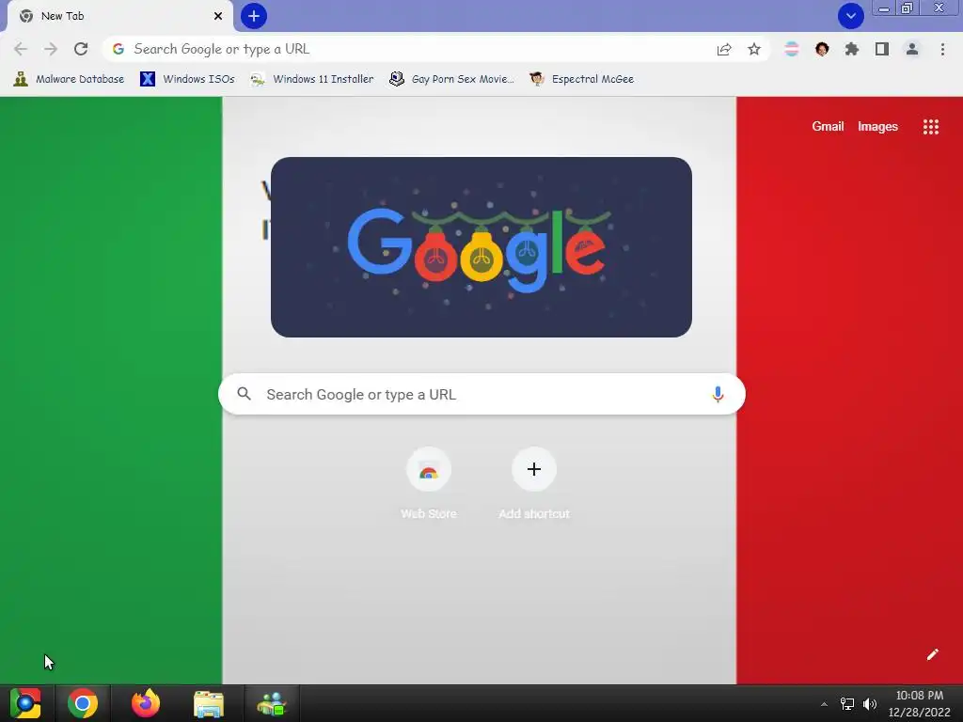
Task: Open the avatar face extension icon
Action: [x=822, y=49]
